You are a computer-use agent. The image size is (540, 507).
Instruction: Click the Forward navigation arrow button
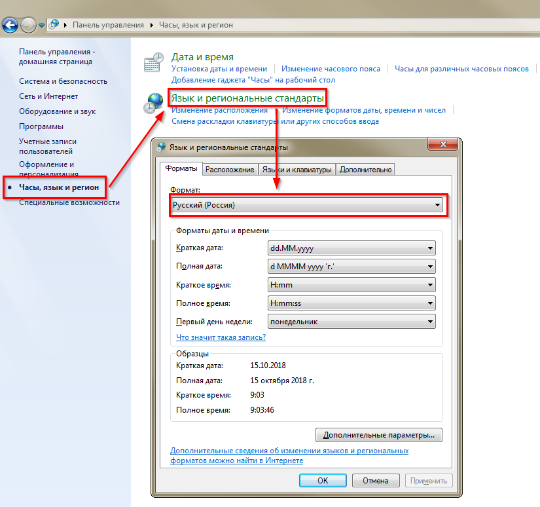point(29,25)
